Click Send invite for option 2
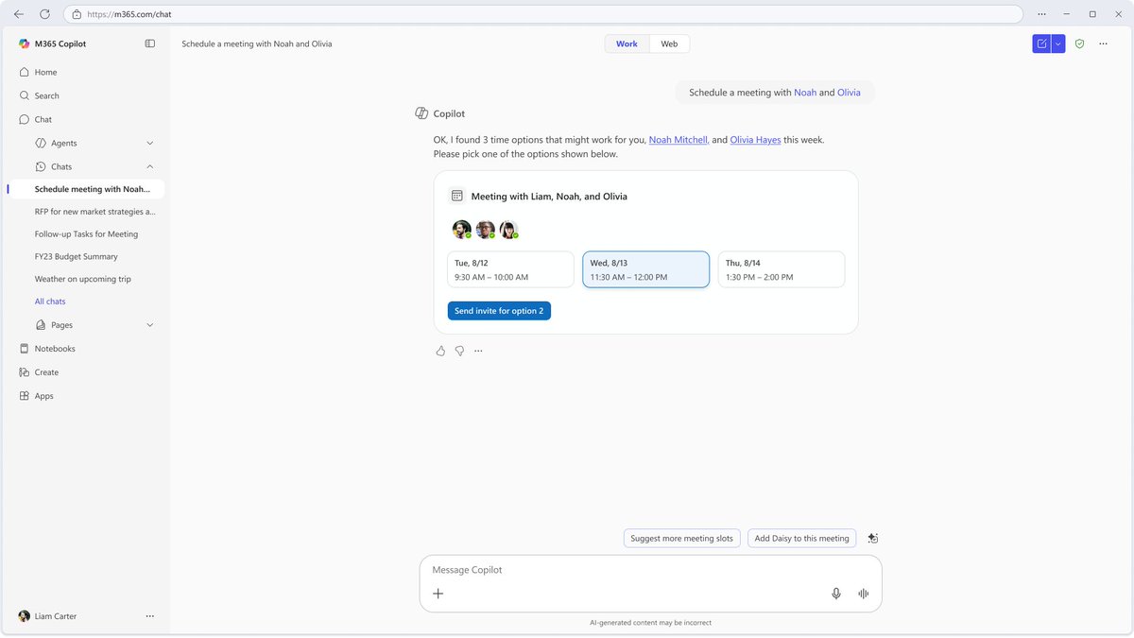Viewport: 1134px width, 638px height. (x=499, y=311)
